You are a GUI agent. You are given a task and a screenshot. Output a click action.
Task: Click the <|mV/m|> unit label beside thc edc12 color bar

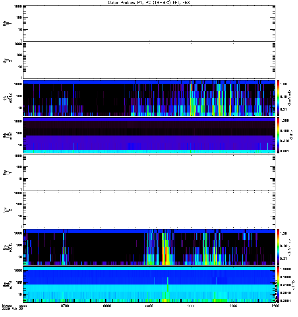click(x=290, y=247)
